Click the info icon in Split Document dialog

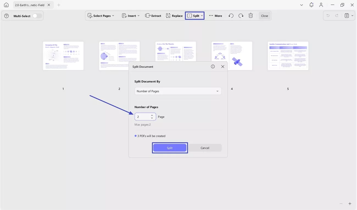click(x=213, y=66)
